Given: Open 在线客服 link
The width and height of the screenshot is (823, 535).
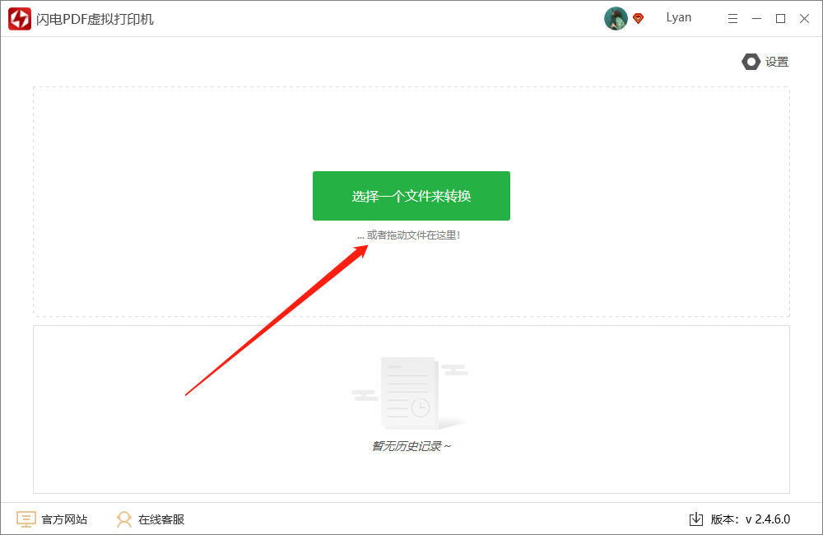Looking at the screenshot, I should 161,519.
